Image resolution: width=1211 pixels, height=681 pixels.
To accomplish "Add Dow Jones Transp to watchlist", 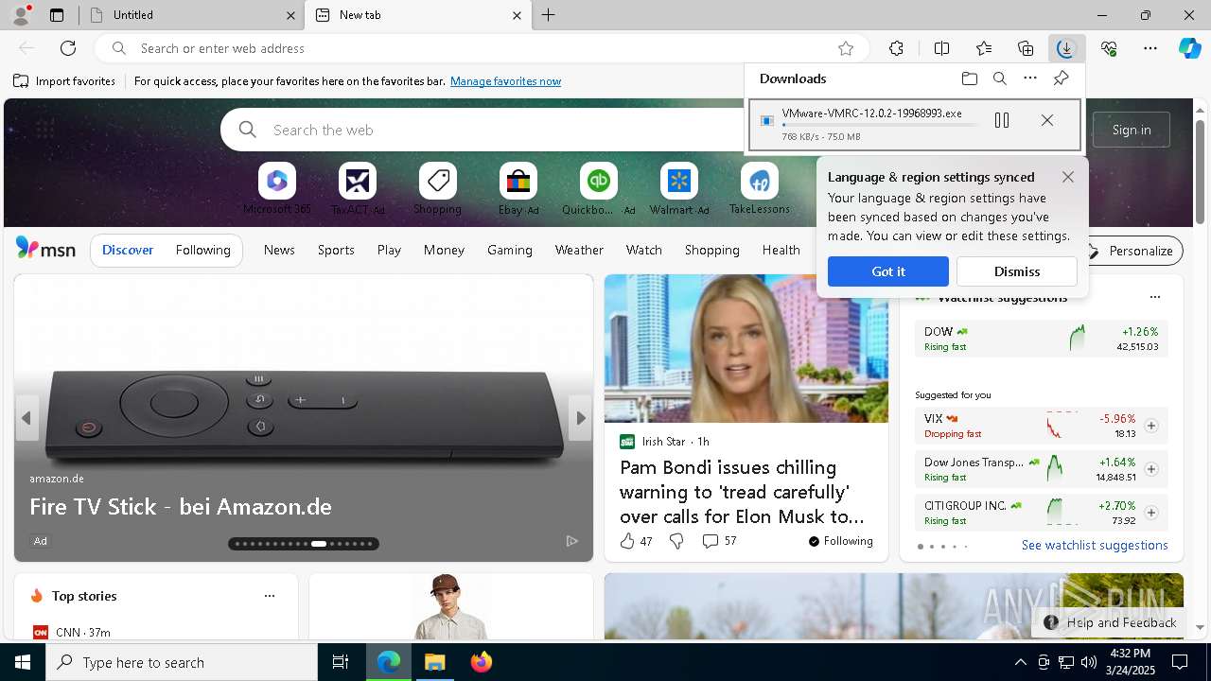I will [x=1151, y=469].
